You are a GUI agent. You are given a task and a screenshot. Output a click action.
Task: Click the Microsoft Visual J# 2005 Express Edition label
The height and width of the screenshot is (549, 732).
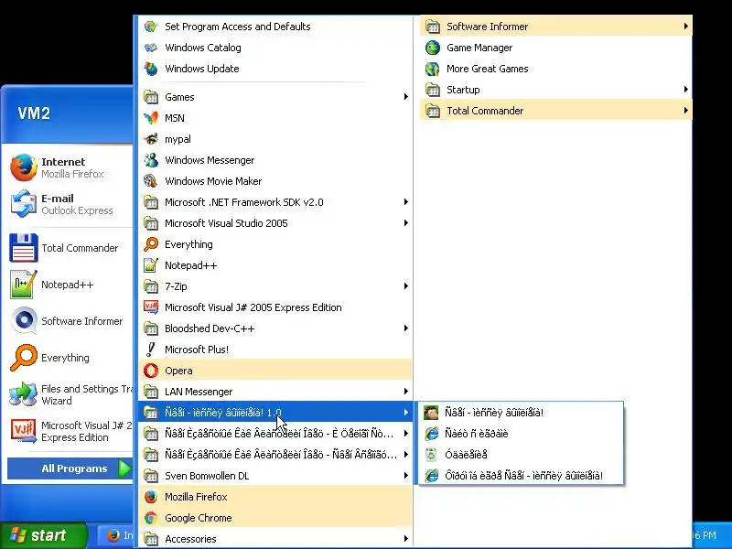click(253, 307)
